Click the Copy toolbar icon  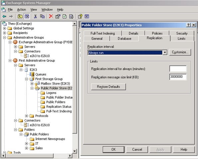pos(42,16)
